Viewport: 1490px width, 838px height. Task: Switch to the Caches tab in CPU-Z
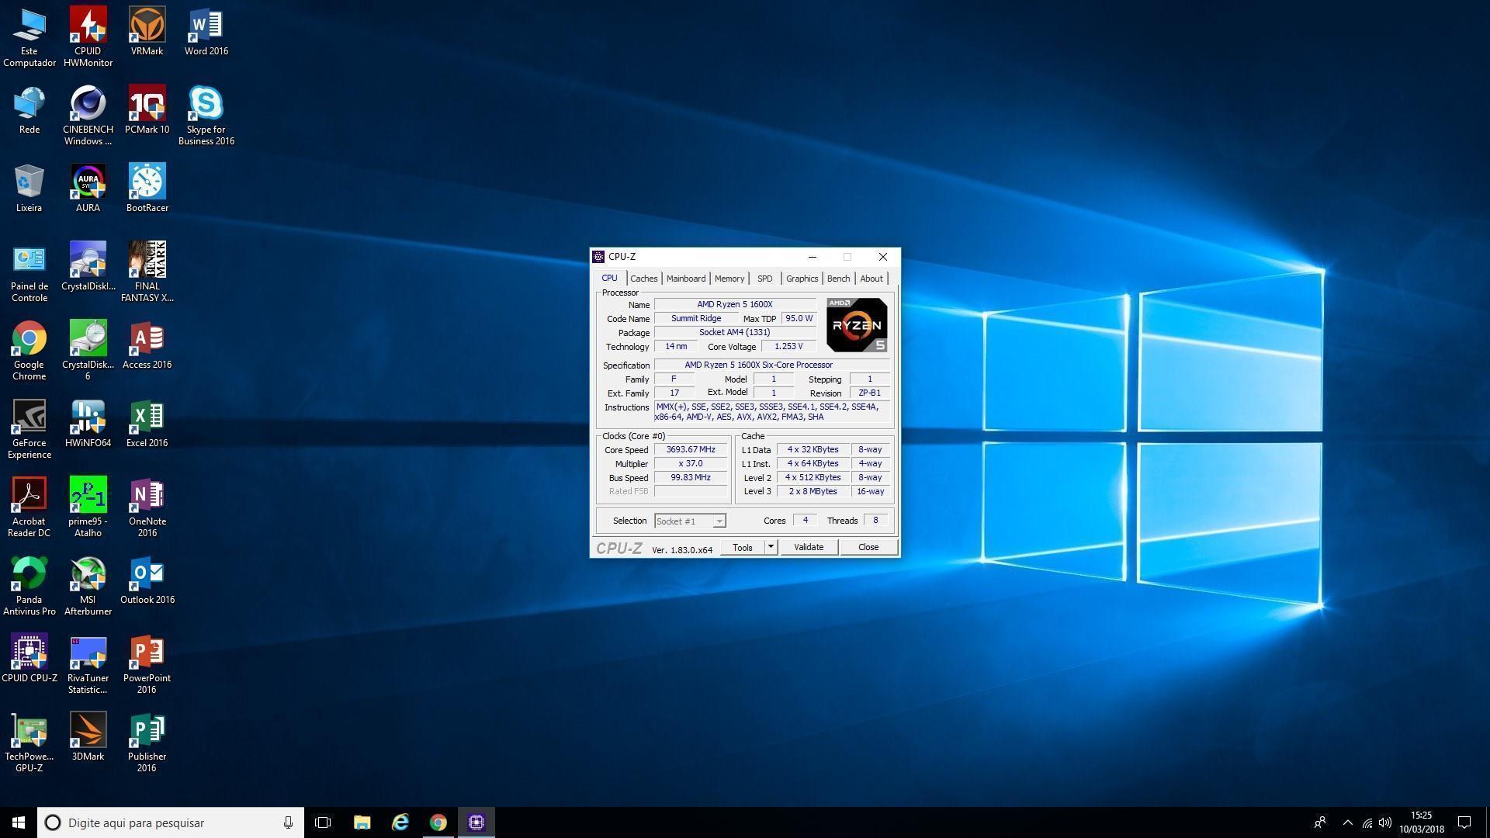643,279
